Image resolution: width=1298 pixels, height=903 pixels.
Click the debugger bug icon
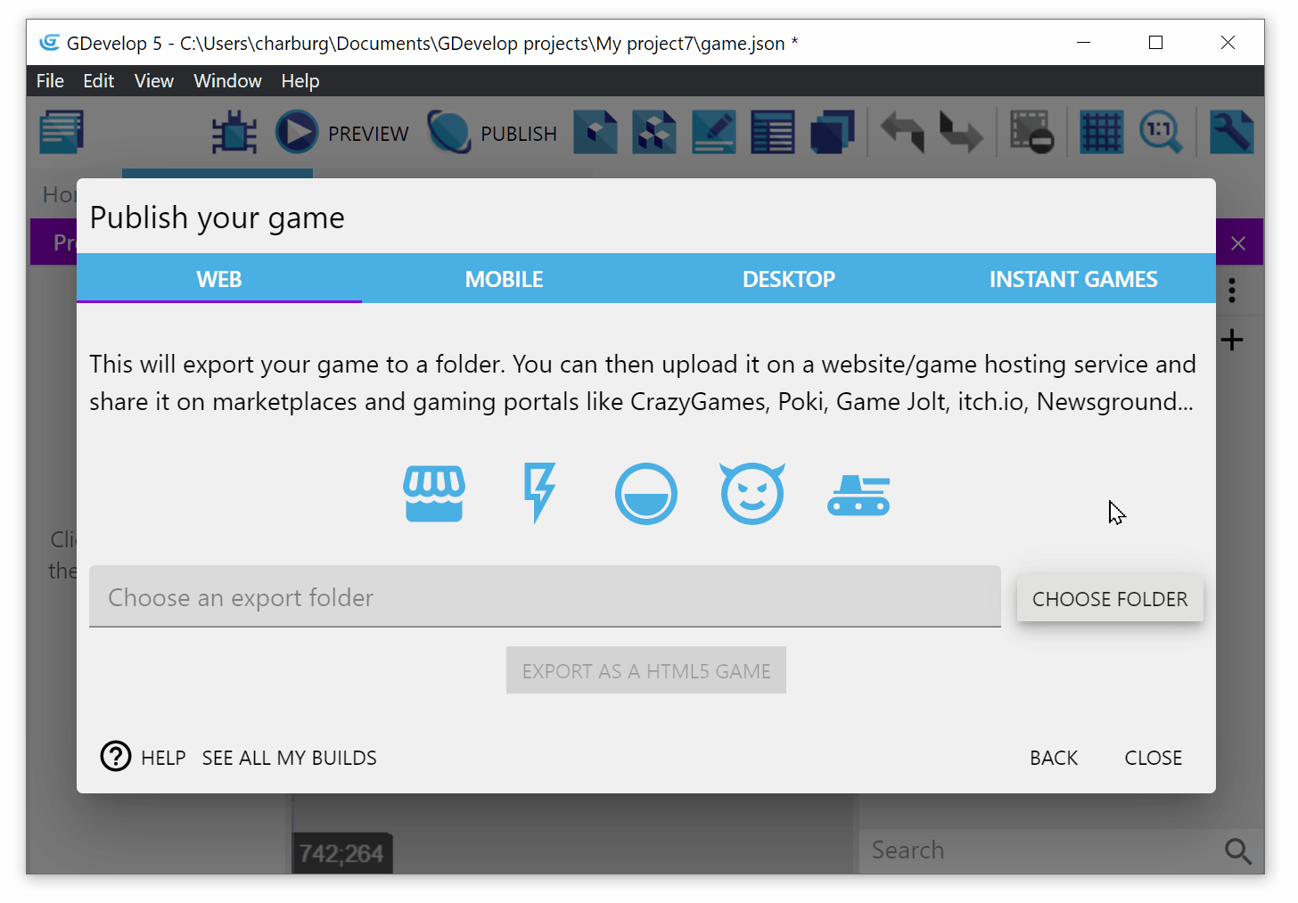click(x=234, y=133)
